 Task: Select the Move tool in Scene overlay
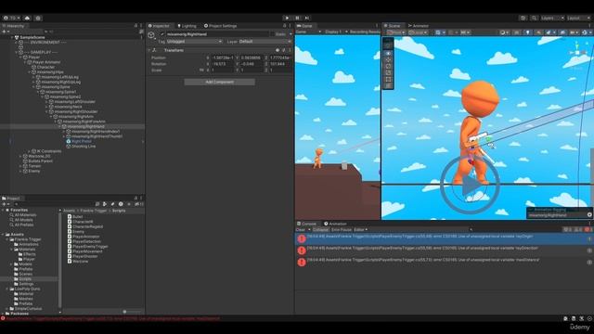point(388,59)
